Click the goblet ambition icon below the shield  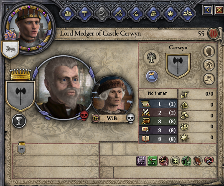tap(19, 121)
